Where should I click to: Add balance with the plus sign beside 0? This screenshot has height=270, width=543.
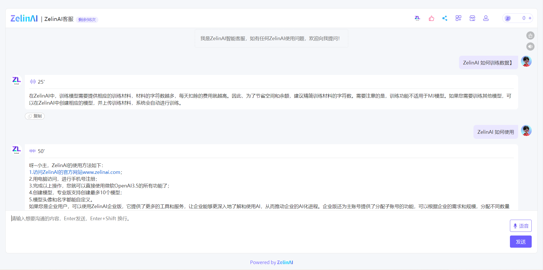point(530,18)
